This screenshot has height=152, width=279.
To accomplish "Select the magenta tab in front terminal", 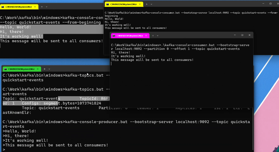I will pos(130,36).
